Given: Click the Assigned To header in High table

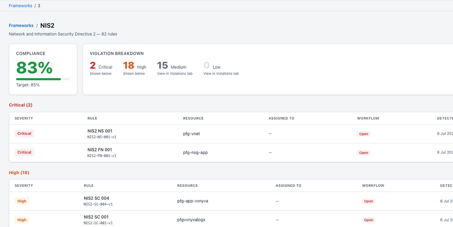Looking at the screenshot, I should click(x=289, y=186).
